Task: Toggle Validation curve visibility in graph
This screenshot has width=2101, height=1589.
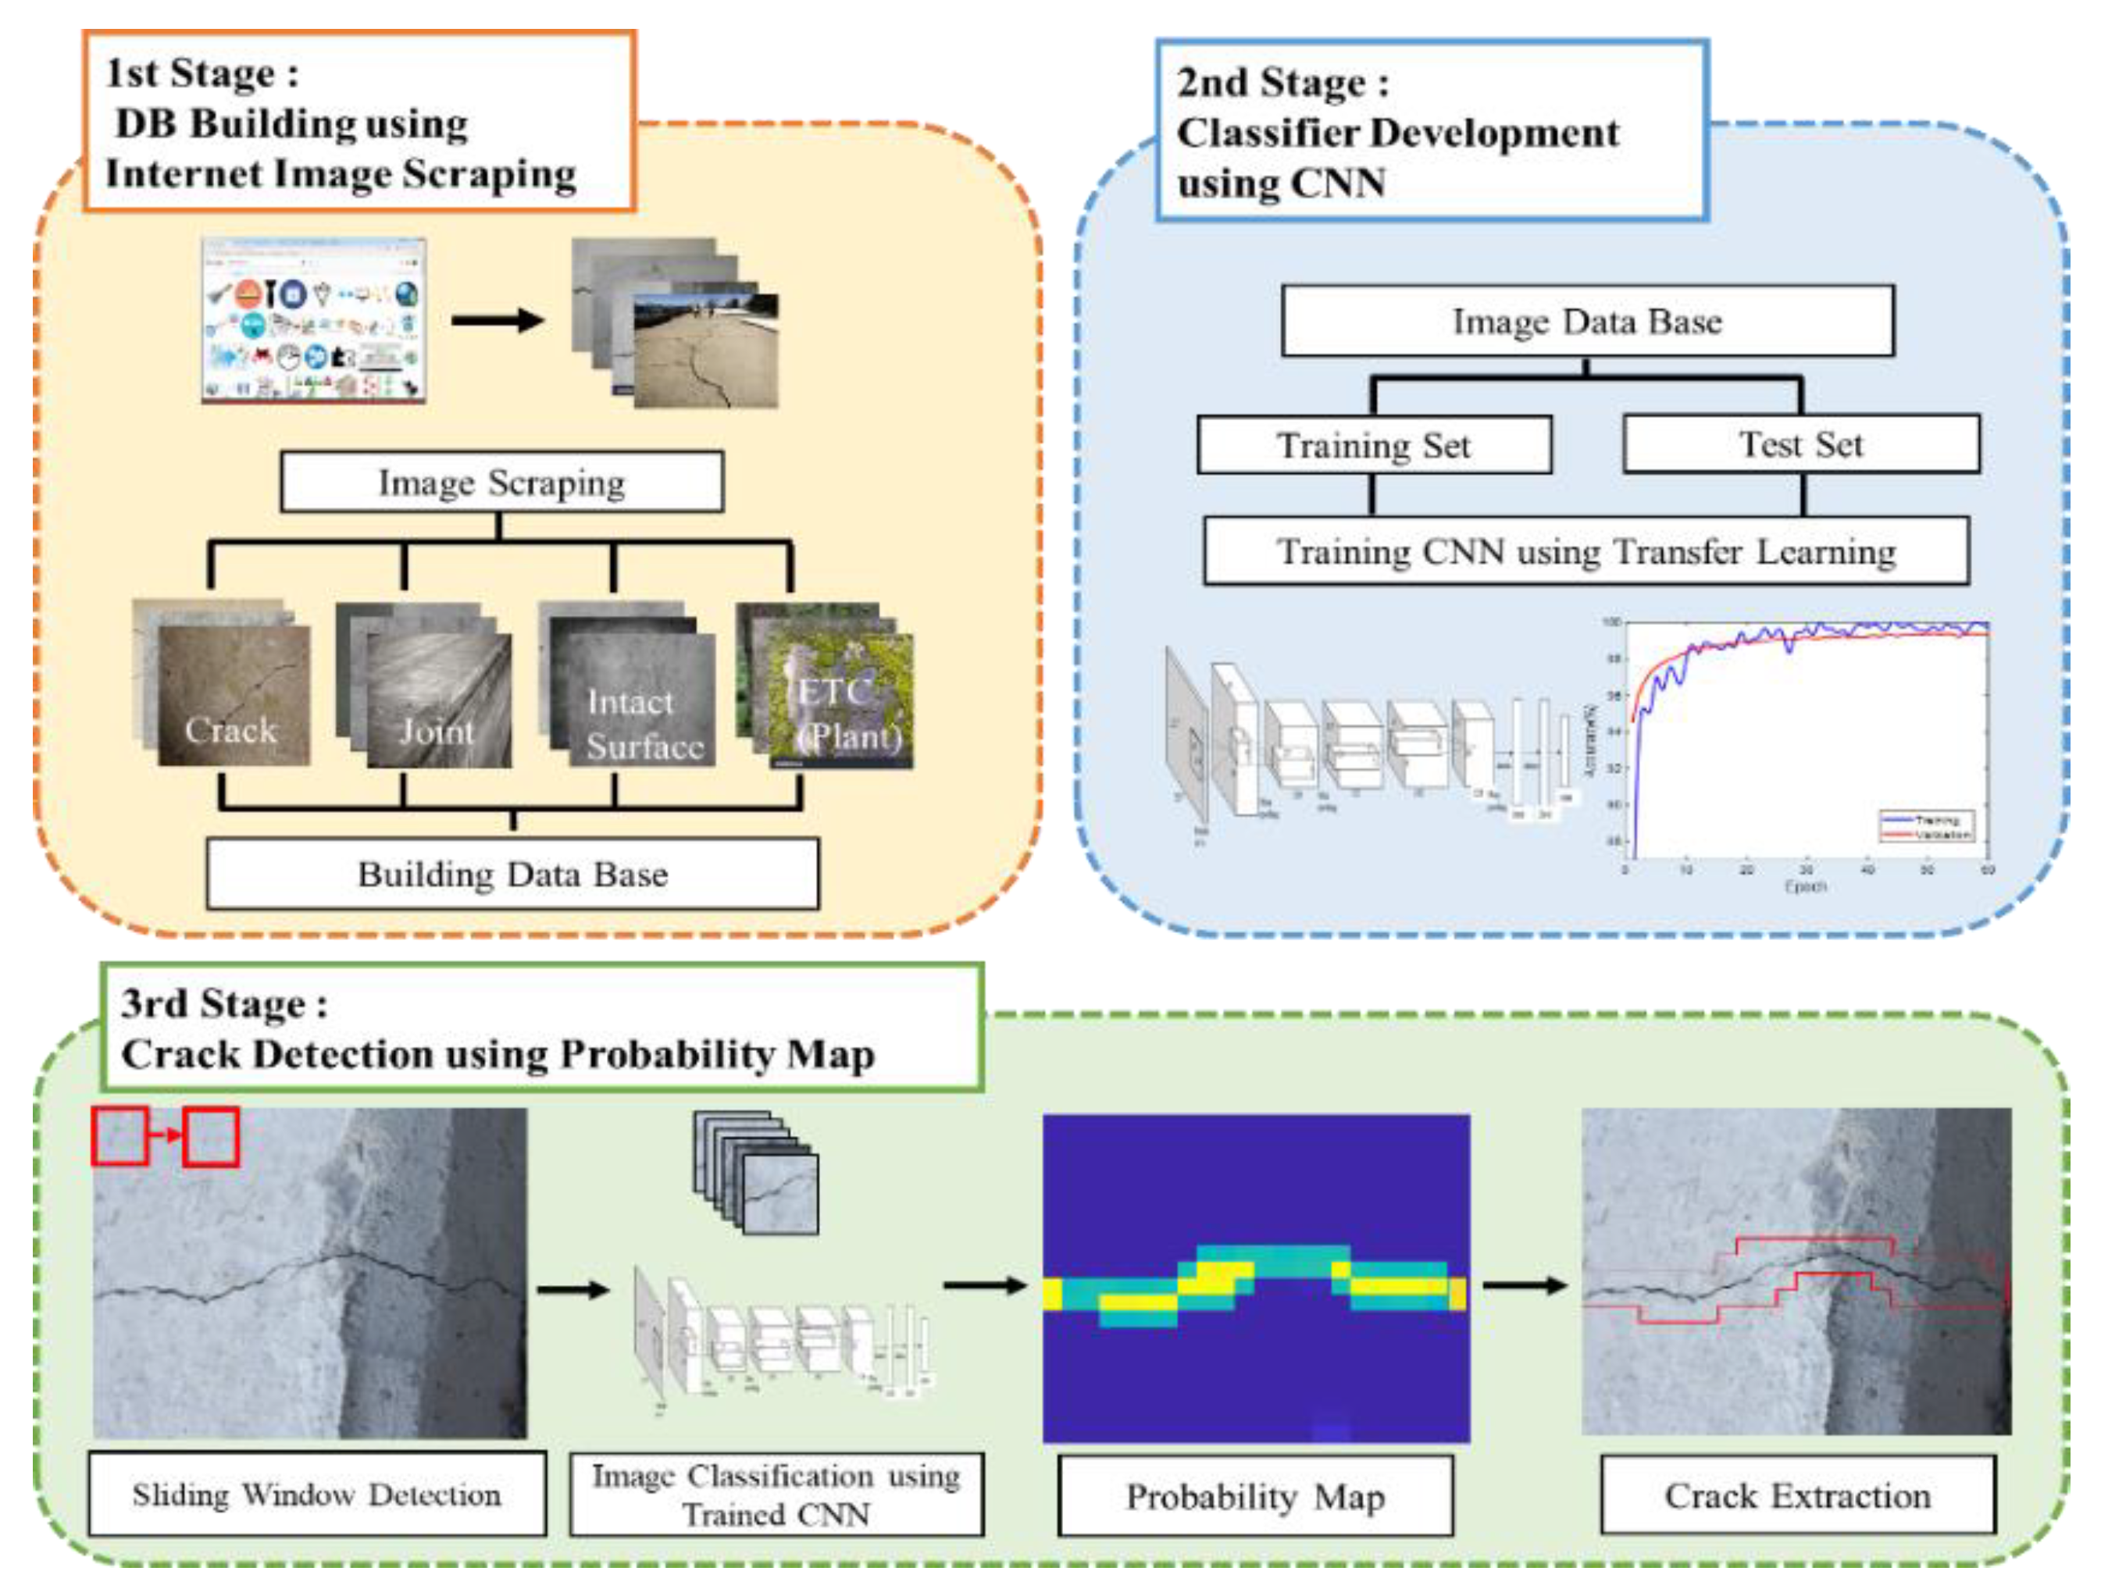Action: coord(1926,829)
